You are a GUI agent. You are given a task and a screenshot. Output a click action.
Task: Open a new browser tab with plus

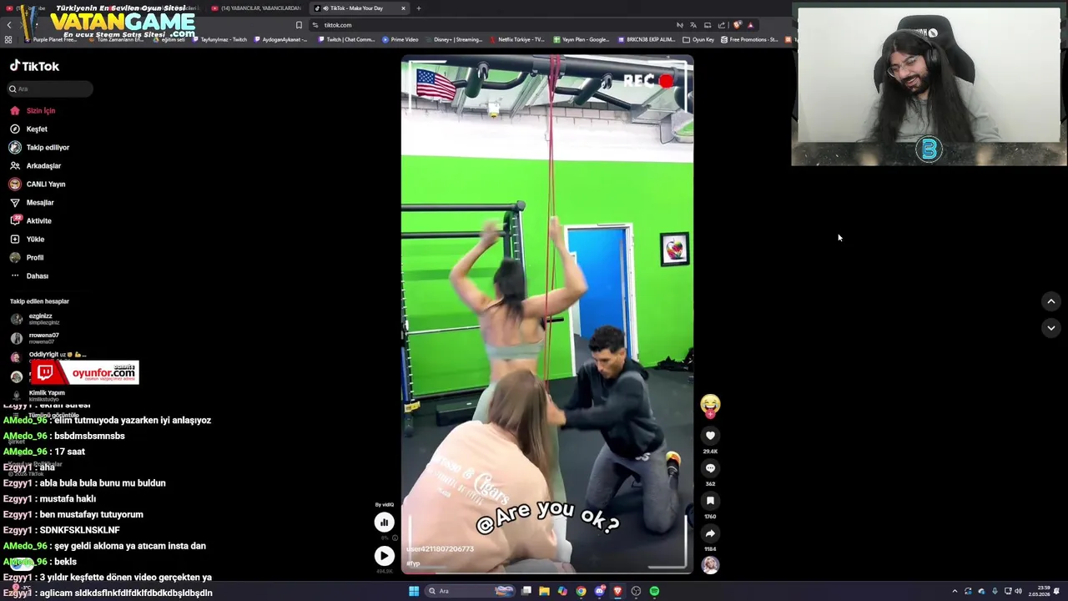(419, 8)
